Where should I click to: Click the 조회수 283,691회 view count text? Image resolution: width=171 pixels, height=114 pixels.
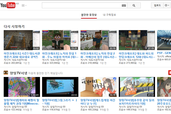tap(13, 63)
